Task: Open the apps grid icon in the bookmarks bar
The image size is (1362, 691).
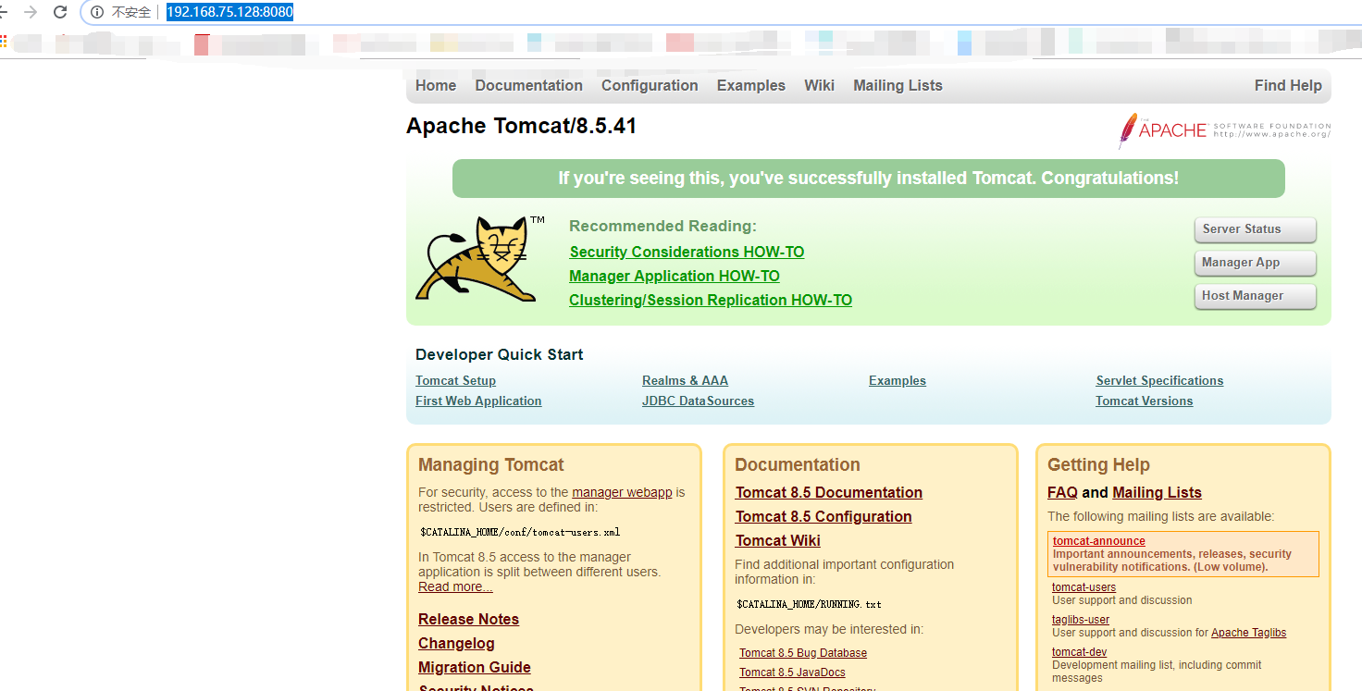Action: [4, 42]
